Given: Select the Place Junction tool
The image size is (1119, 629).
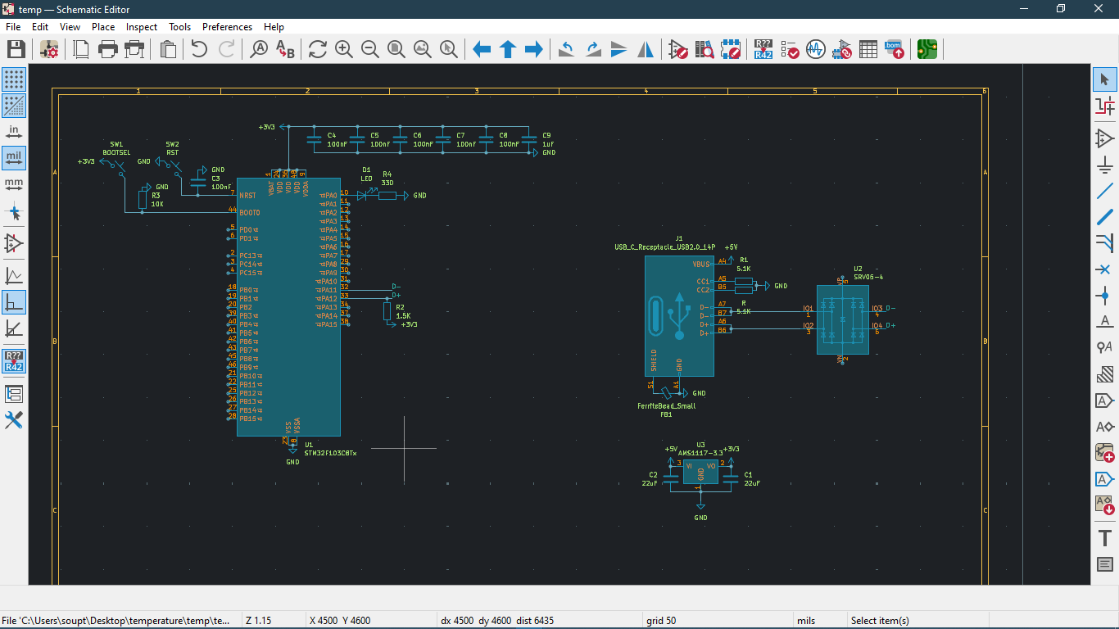Looking at the screenshot, I should pyautogui.click(x=1104, y=296).
